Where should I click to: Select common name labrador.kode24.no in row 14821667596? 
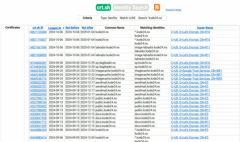coord(107,47)
